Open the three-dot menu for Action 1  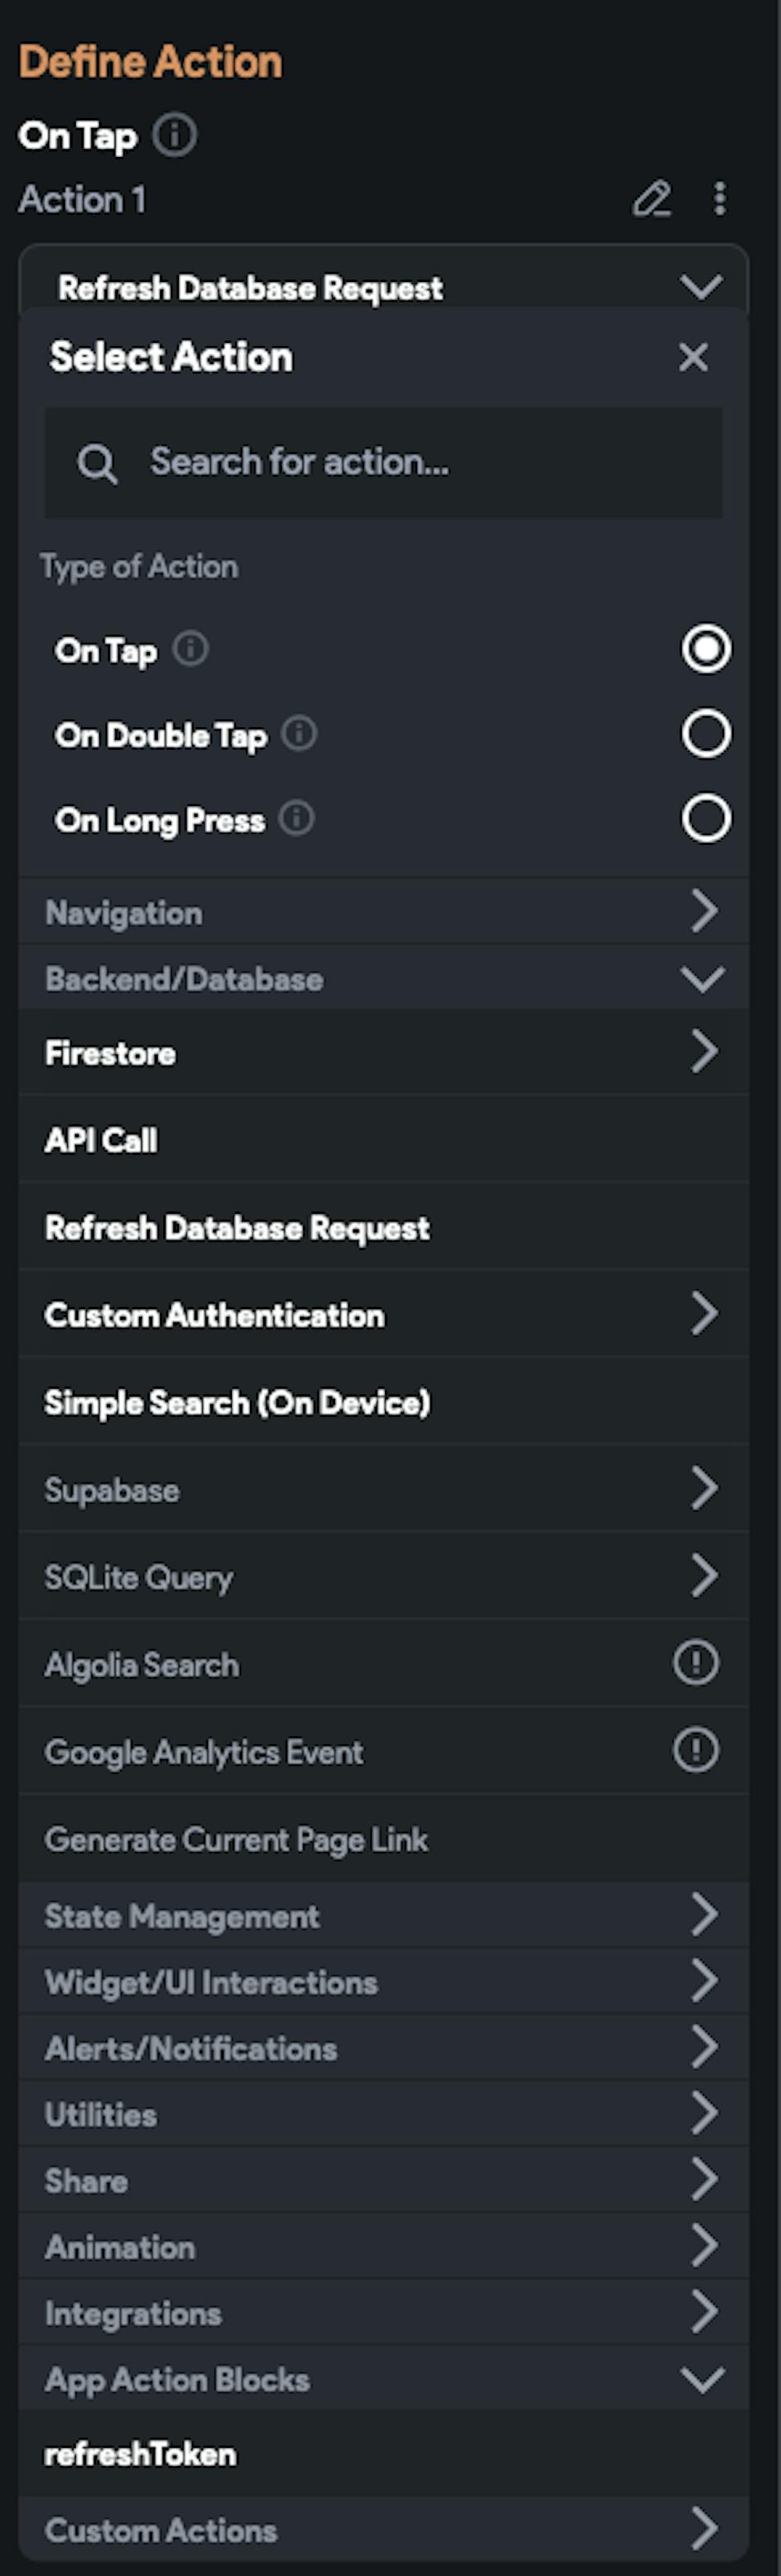[x=719, y=199]
